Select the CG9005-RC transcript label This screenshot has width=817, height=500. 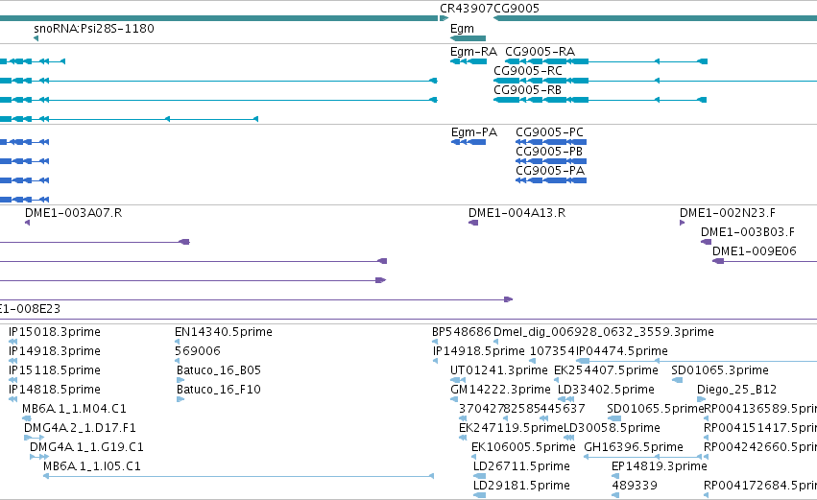coord(528,71)
